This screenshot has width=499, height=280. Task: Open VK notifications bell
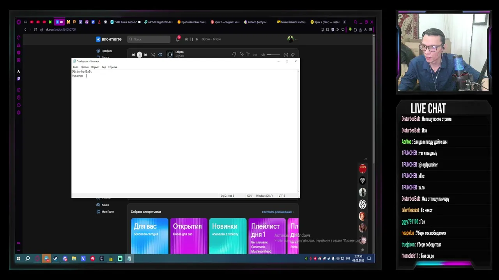(178, 39)
